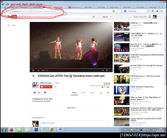Open Excel from taskbar
Viewport: 167px width, 138px height.
pyautogui.click(x=44, y=130)
